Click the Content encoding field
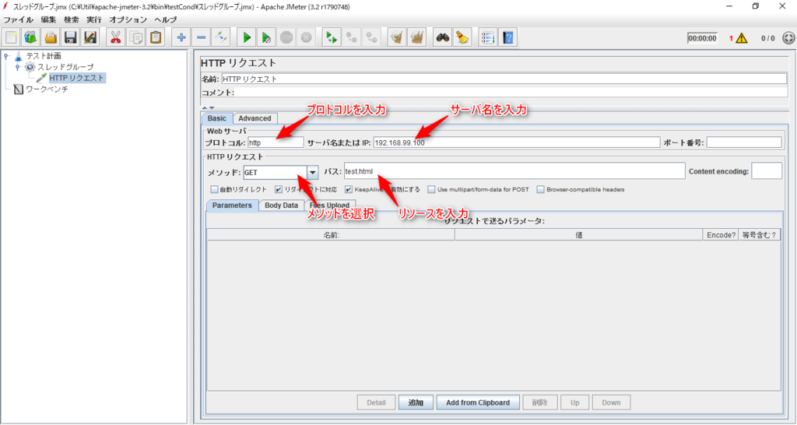 coord(767,171)
